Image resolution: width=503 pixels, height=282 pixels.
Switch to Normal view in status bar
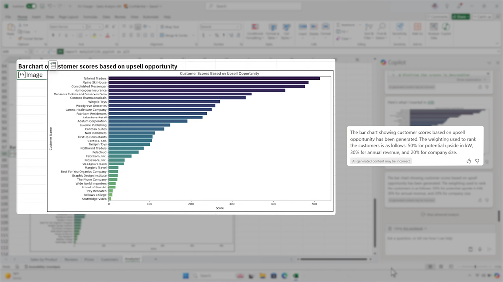[x=430, y=267]
